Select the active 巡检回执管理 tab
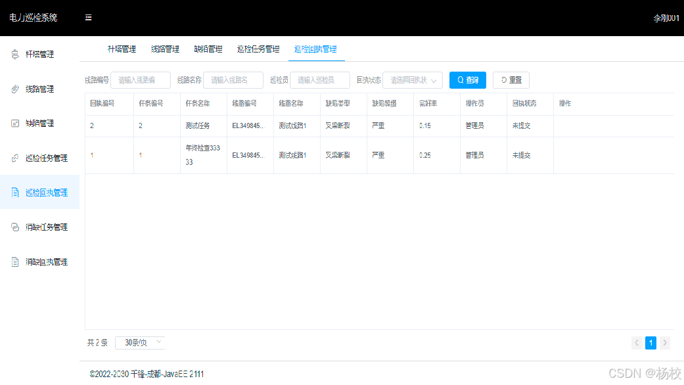This screenshot has height=385, width=684. click(x=315, y=49)
